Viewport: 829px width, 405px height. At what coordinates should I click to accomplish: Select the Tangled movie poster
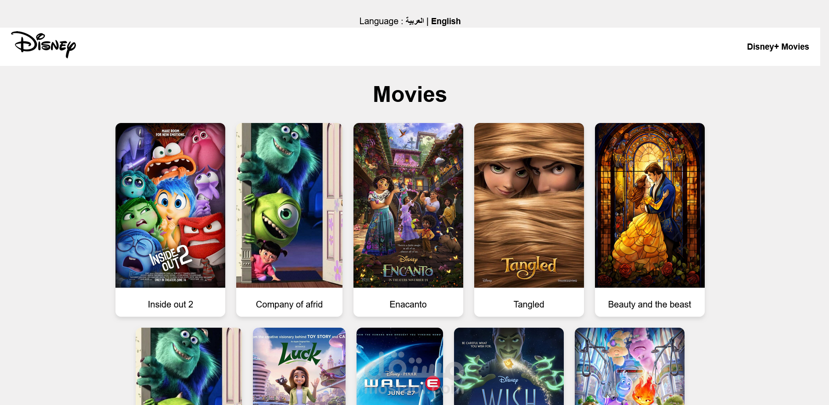[x=529, y=205]
